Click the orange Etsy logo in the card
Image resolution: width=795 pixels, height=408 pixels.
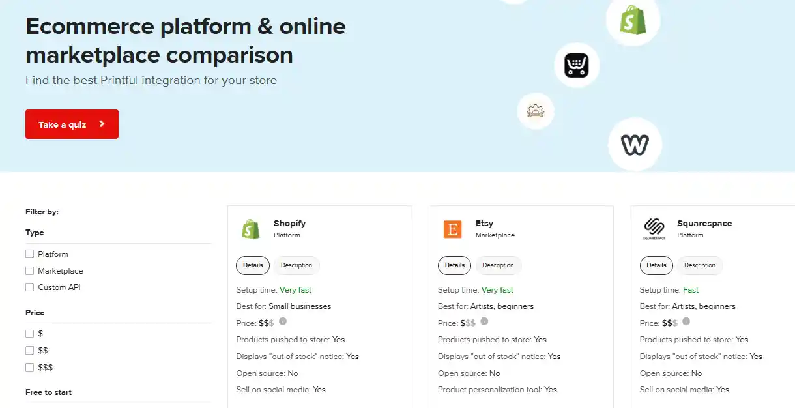[x=452, y=229]
